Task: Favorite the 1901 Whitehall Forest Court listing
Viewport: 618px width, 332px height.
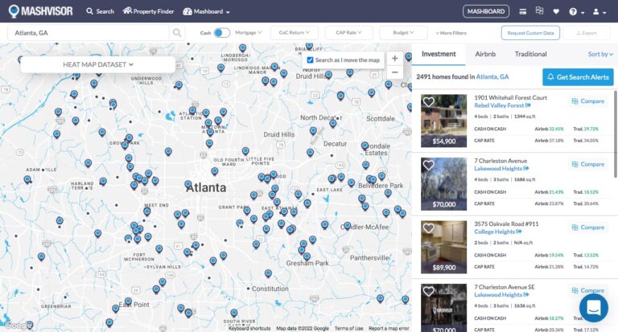Action: point(429,102)
